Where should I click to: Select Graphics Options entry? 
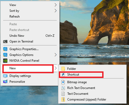pyautogui.click(x=30, y=55)
